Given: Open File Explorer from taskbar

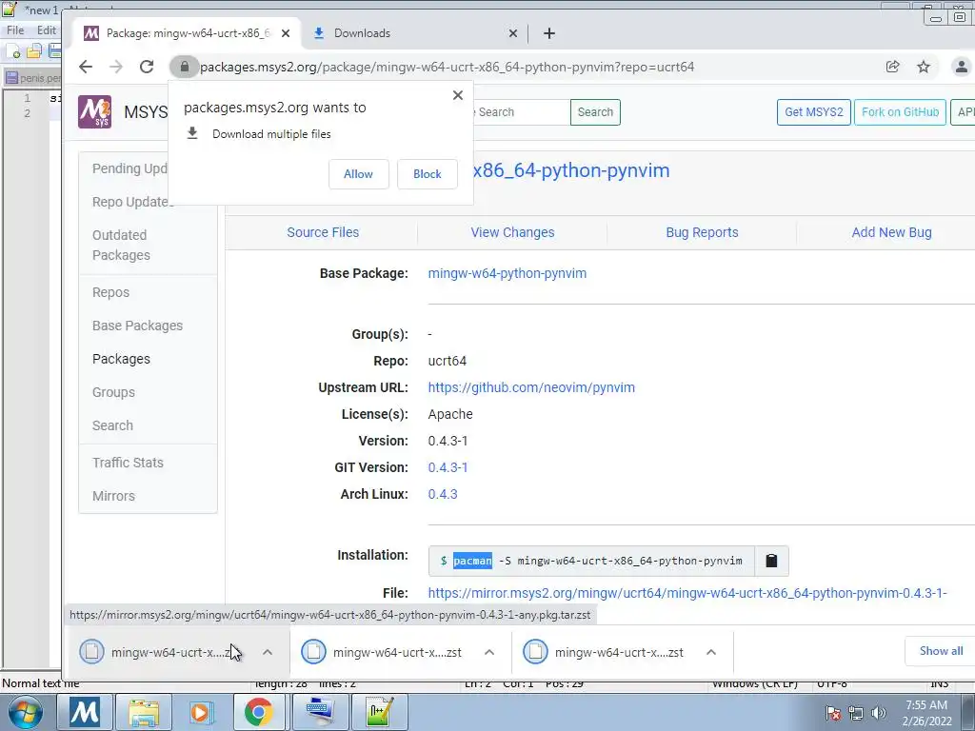Looking at the screenshot, I should 144,712.
